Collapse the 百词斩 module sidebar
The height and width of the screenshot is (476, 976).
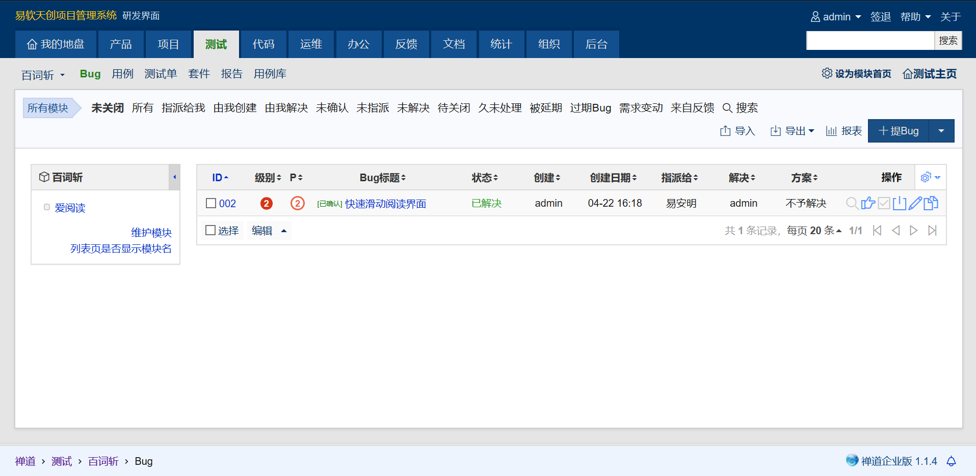tap(174, 177)
